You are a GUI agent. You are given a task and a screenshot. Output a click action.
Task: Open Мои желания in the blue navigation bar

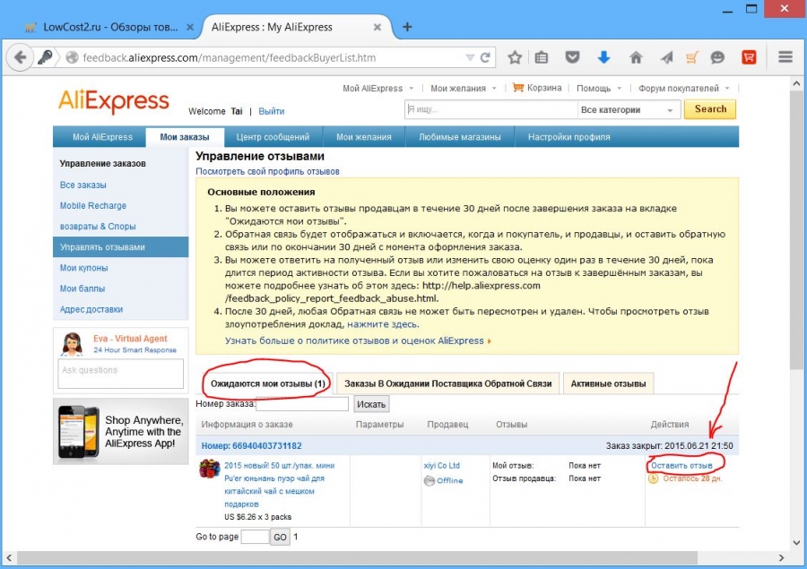[x=364, y=137]
